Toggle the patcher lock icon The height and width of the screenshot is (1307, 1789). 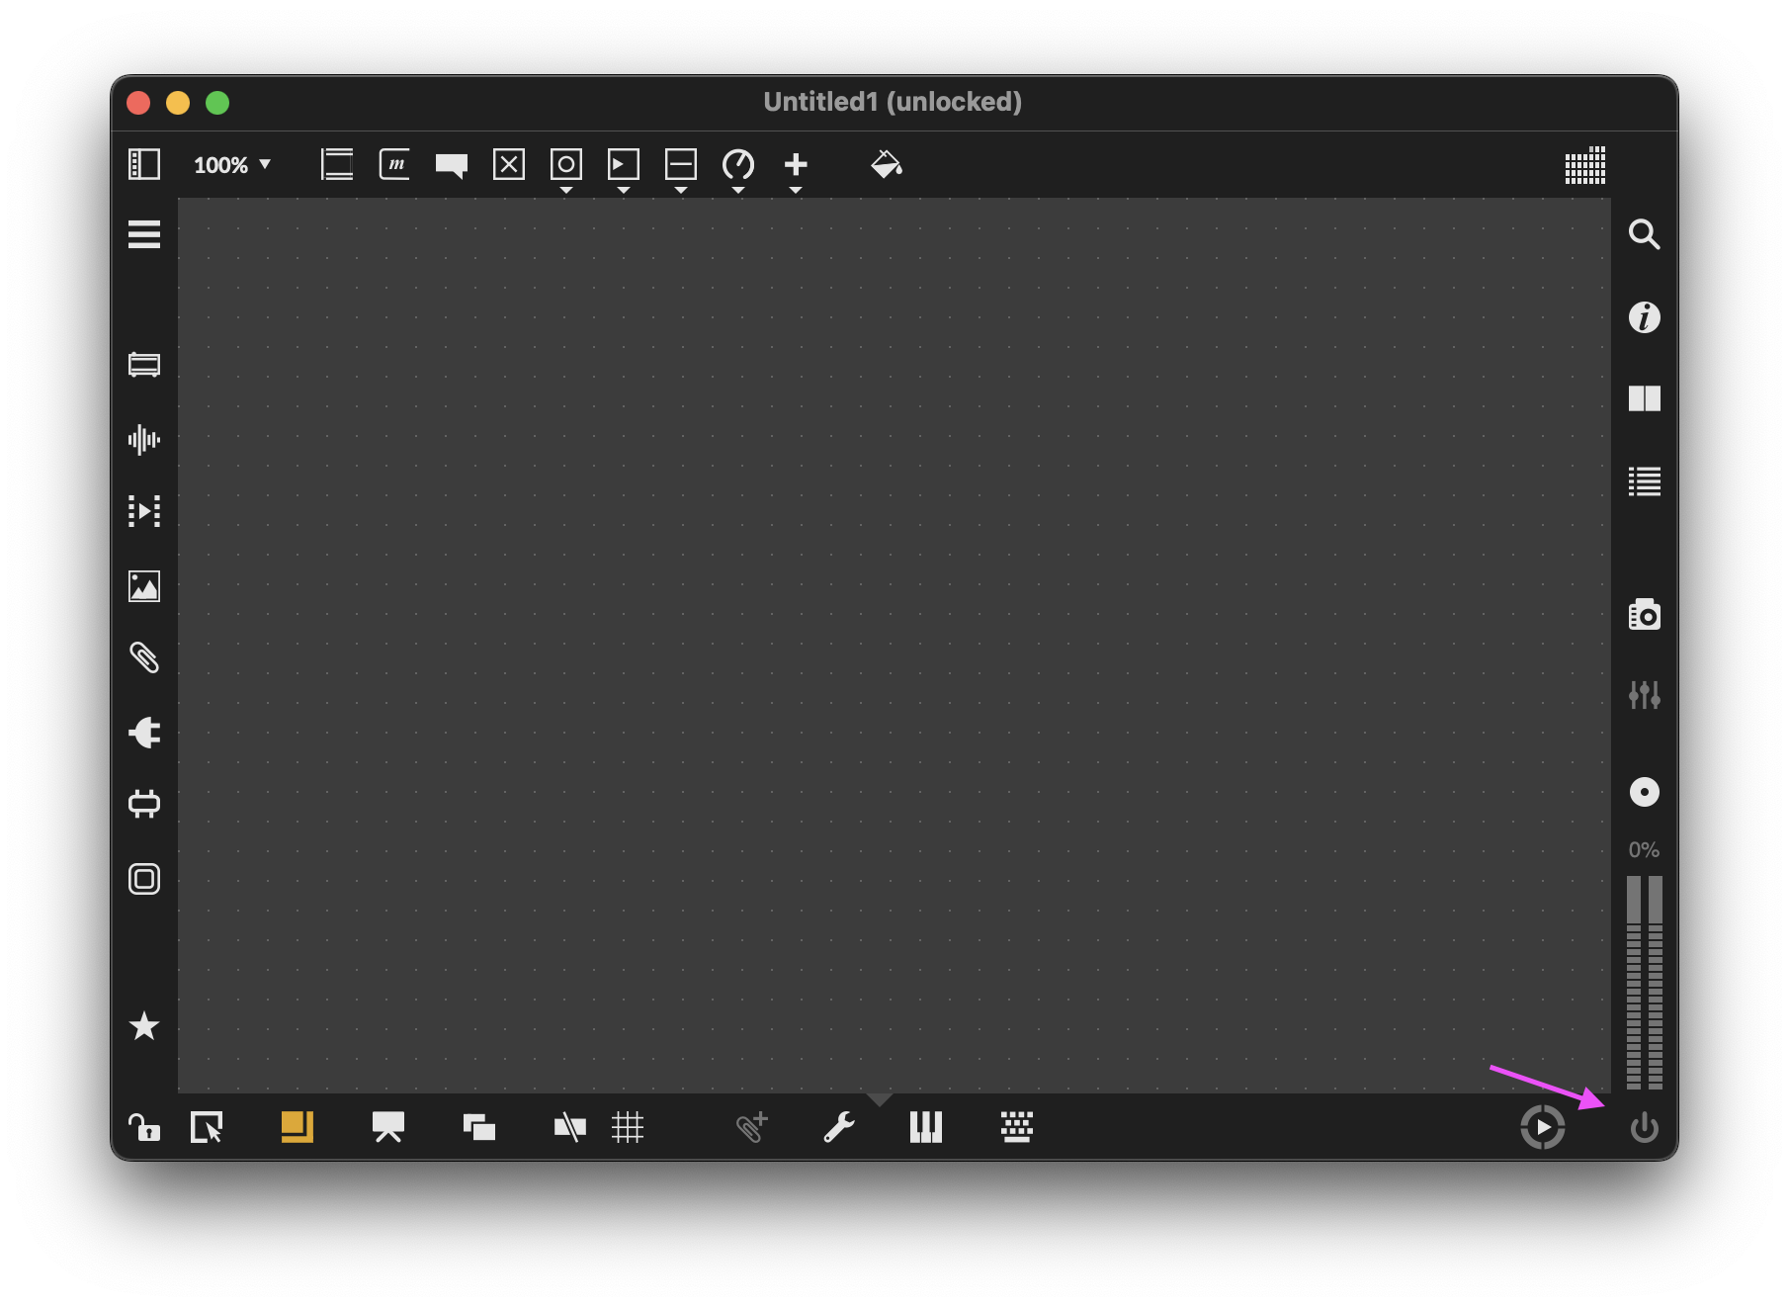point(143,1127)
